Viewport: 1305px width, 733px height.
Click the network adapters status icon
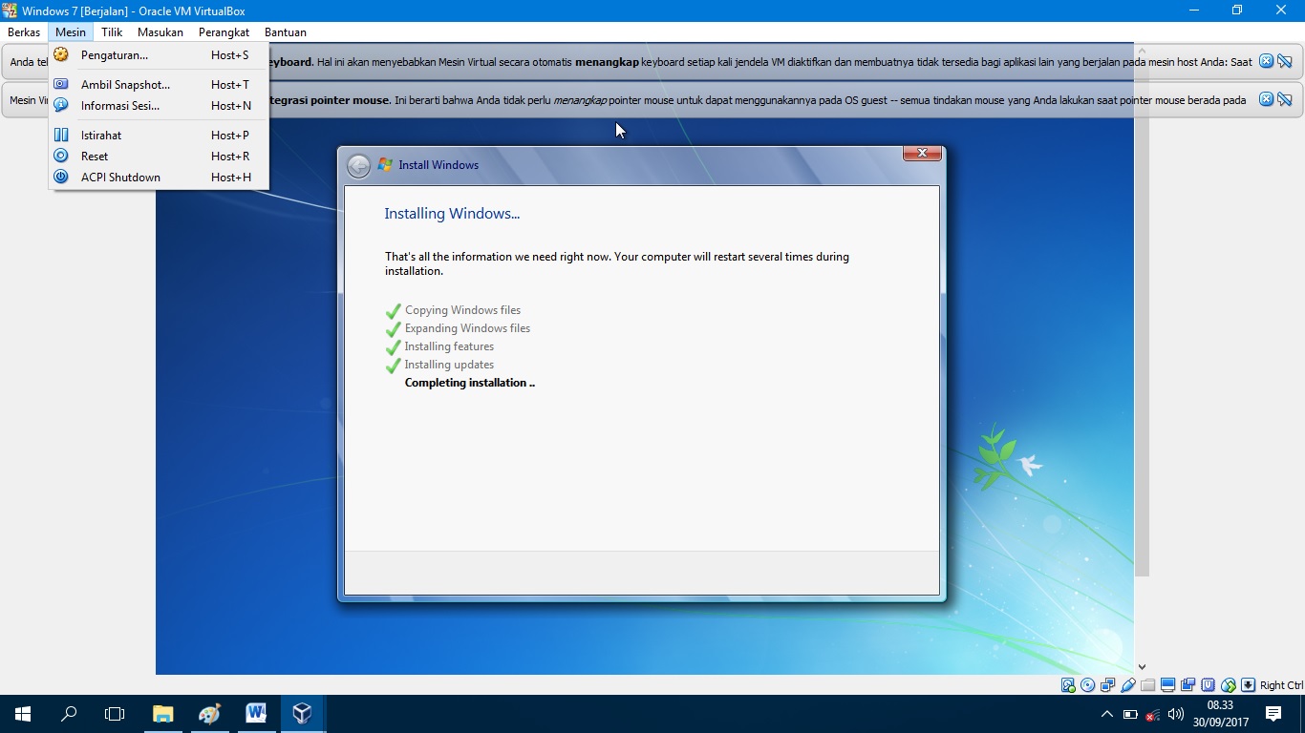[1107, 685]
